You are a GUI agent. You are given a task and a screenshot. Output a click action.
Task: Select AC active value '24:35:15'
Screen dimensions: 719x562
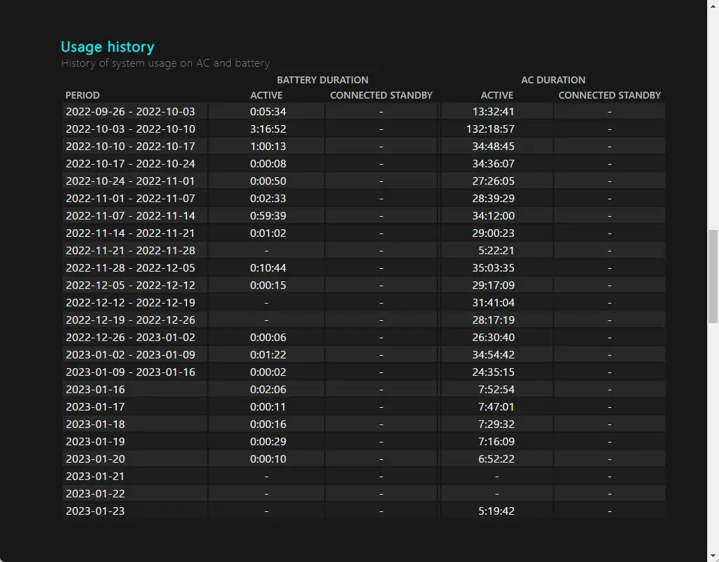point(494,372)
